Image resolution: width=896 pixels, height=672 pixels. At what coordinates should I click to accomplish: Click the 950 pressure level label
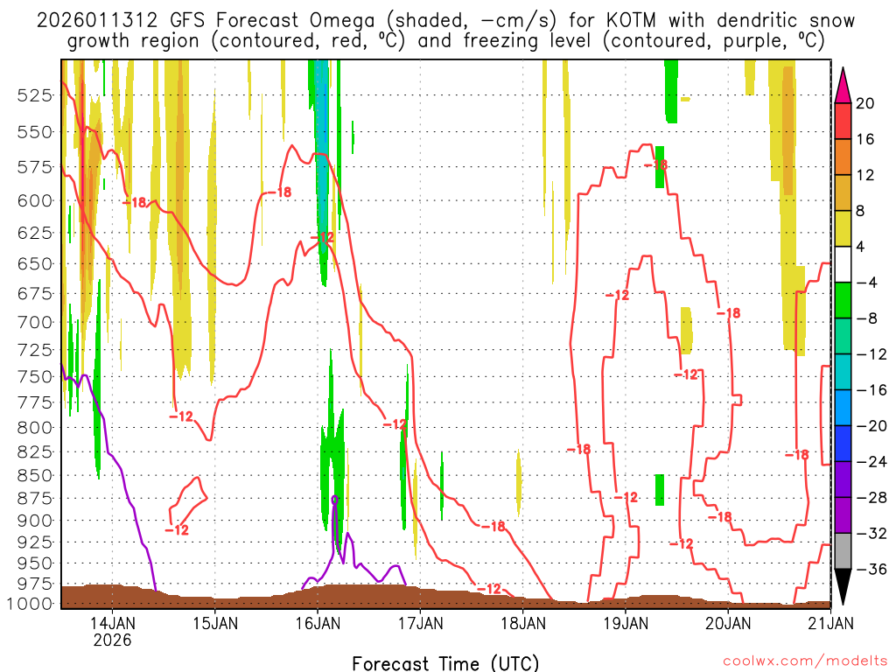(35, 563)
